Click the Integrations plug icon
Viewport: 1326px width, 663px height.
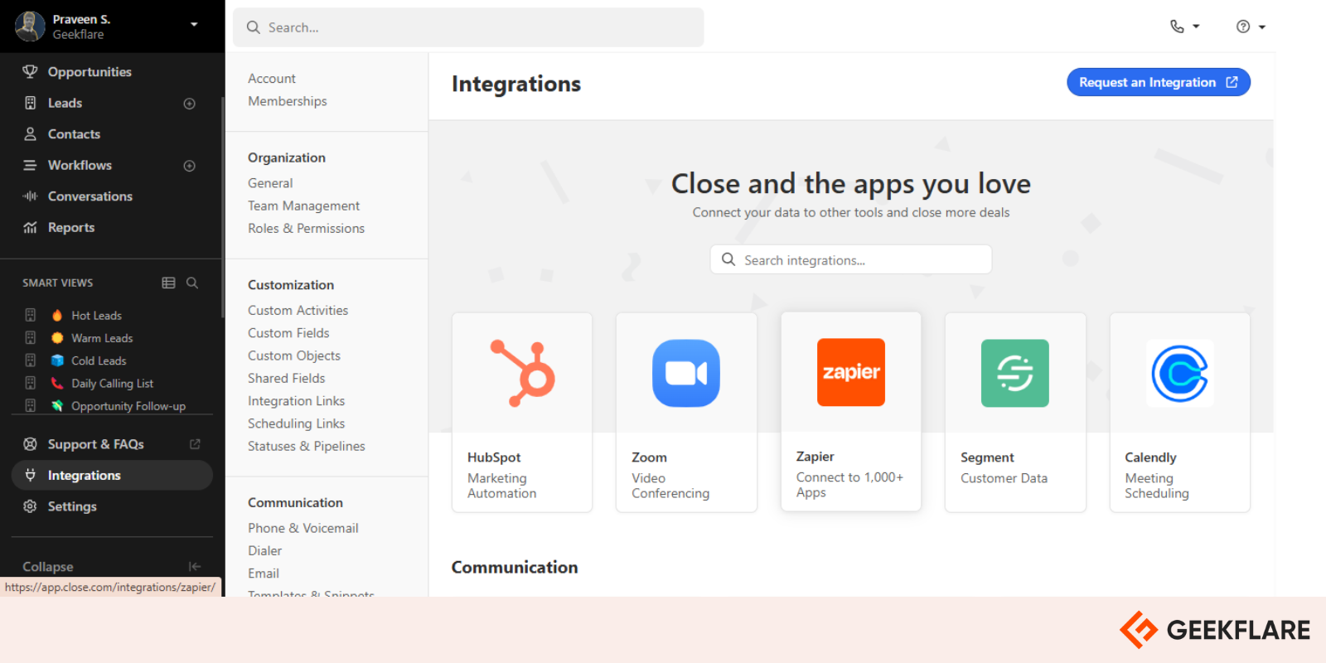(30, 475)
